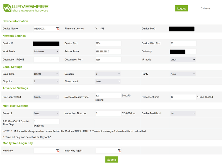Open the No-Data-Restart dropdown
The width and height of the screenshot is (223, 165).
coord(46,97)
